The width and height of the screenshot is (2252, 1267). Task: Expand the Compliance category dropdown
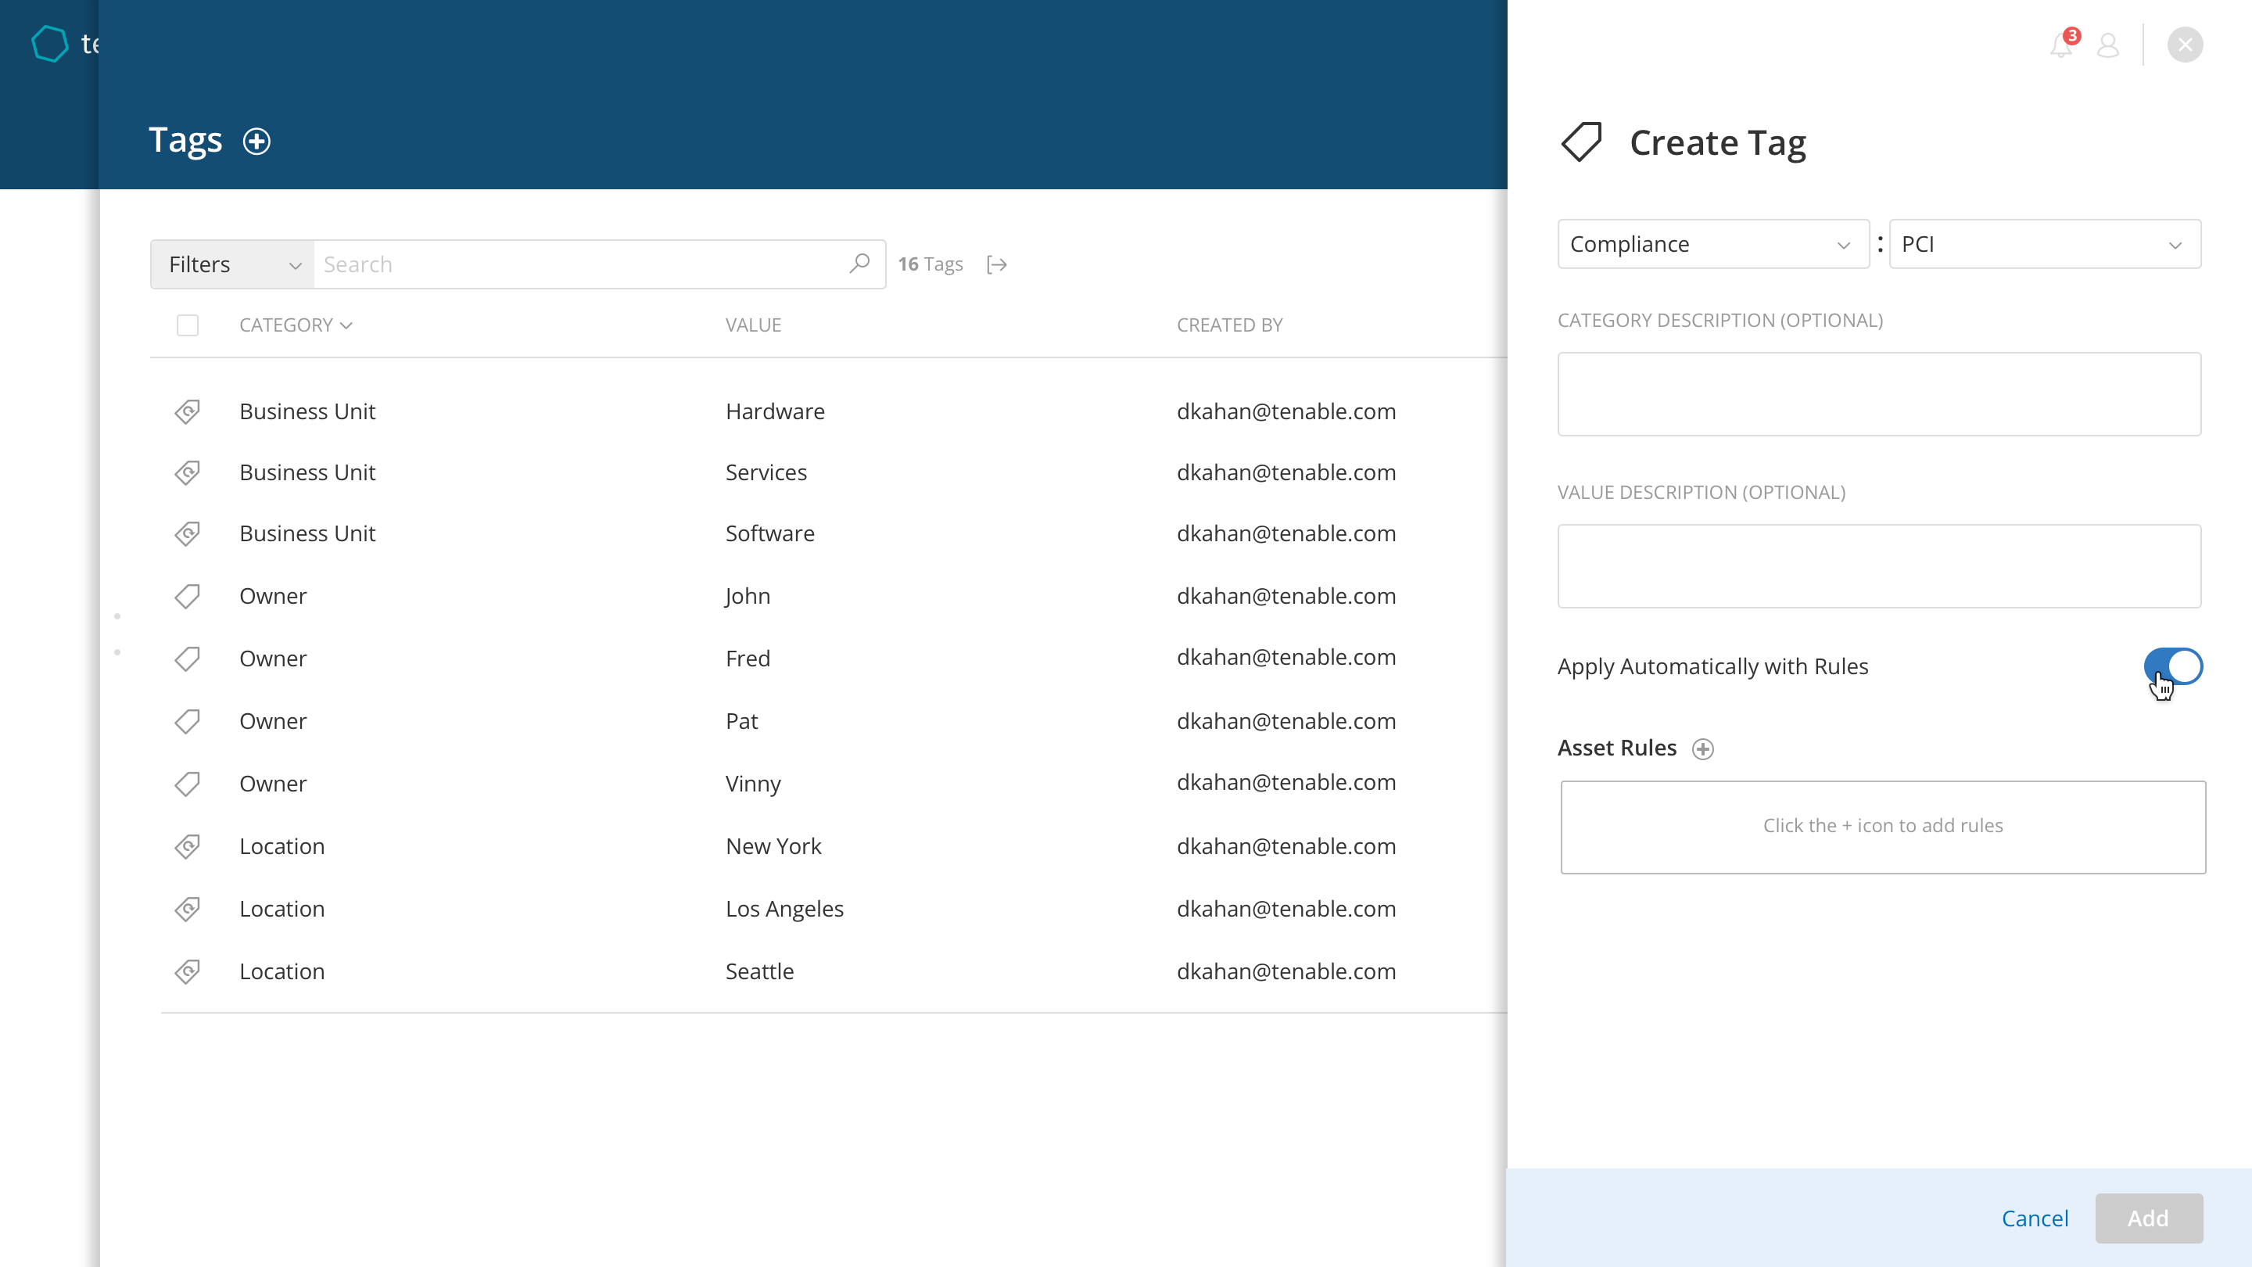(x=1712, y=244)
